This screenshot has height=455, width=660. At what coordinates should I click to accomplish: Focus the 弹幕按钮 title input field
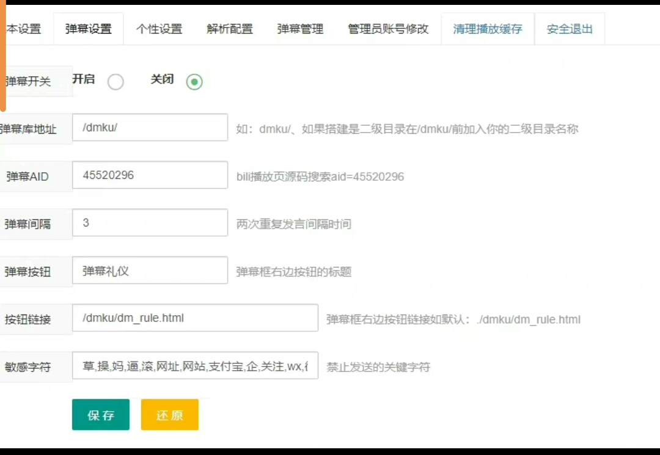(150, 270)
